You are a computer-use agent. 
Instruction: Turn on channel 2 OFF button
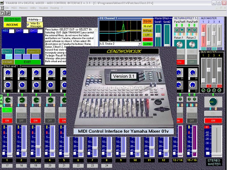coord(21,120)
